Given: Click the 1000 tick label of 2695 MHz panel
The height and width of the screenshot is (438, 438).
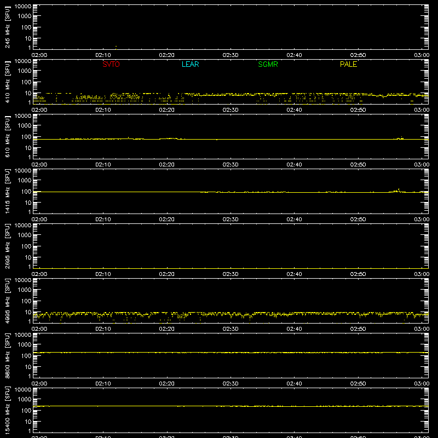Looking at the screenshot, I should [25, 235].
